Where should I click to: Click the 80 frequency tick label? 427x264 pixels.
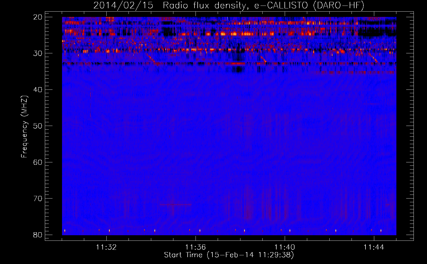38,235
